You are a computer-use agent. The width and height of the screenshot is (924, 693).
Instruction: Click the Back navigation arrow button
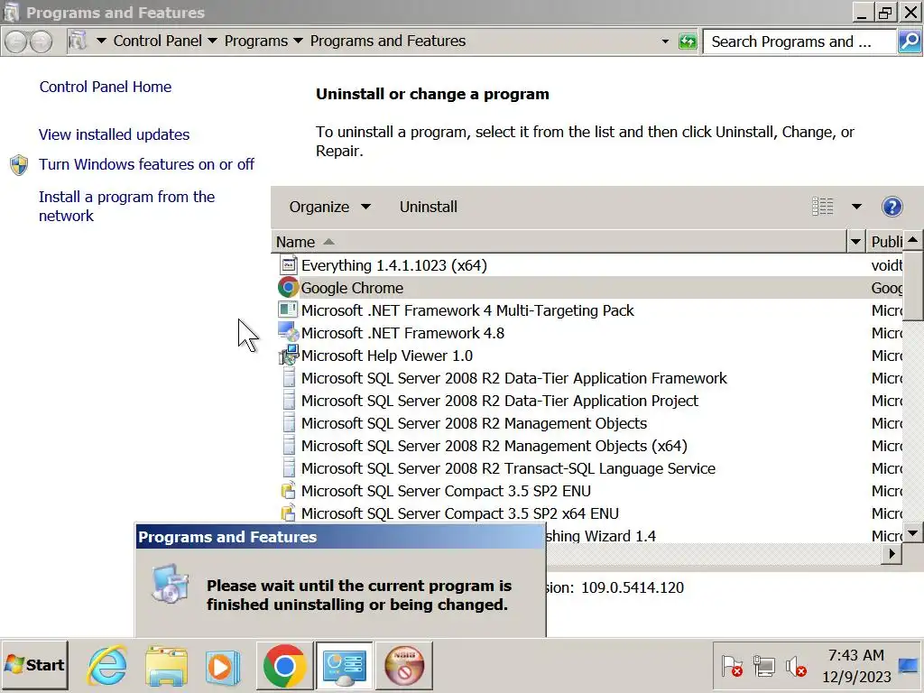pyautogui.click(x=16, y=42)
